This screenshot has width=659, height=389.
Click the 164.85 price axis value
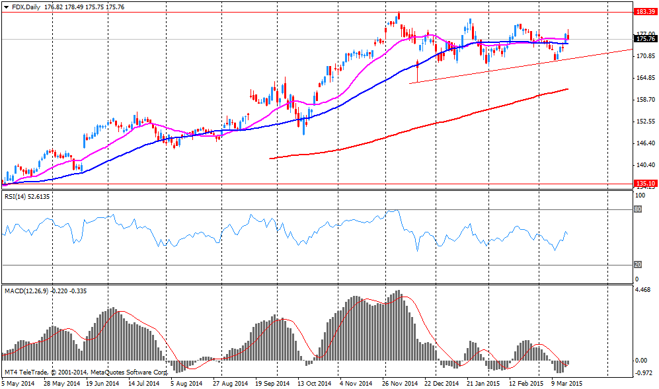pyautogui.click(x=646, y=78)
